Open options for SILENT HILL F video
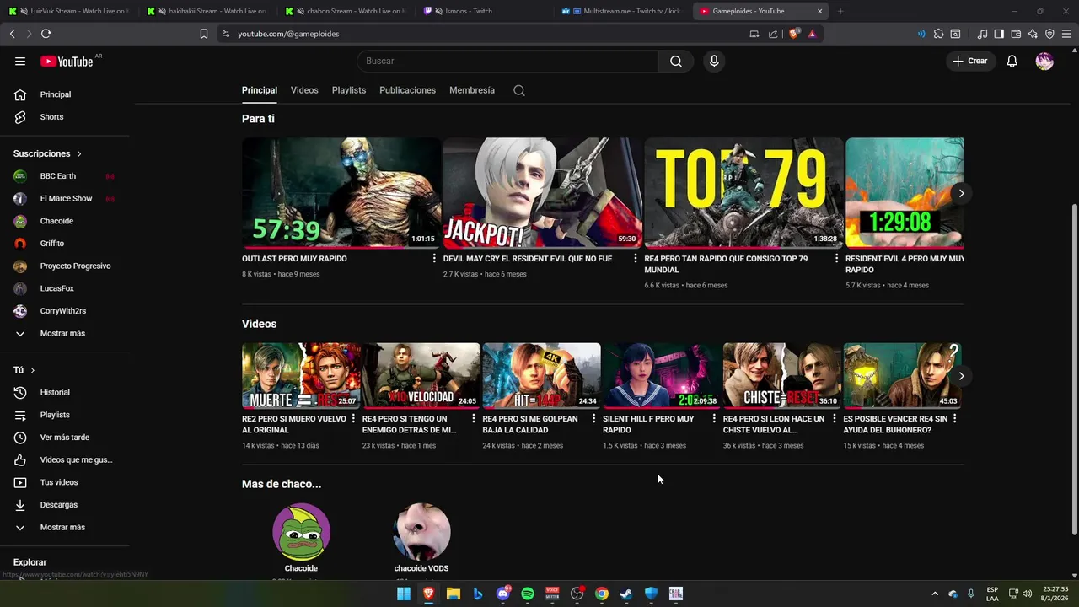 pos(714,418)
